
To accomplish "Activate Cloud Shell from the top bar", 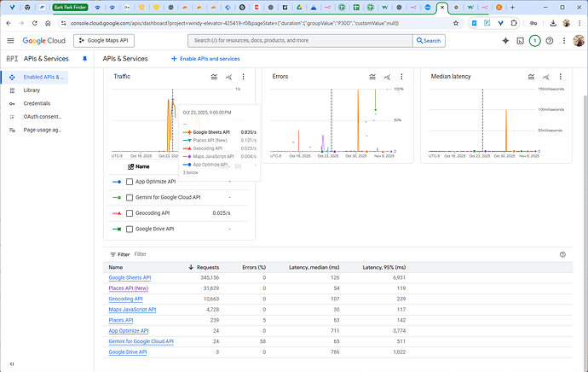I will click(x=520, y=40).
